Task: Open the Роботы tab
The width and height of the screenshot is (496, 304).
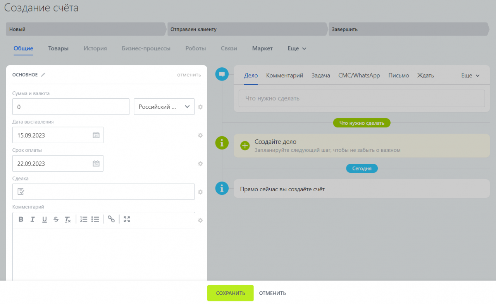Action: tap(196, 48)
